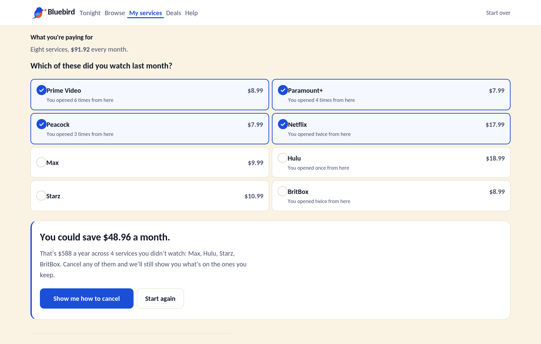Click the 'You could save $48.96 a month' heading
Image resolution: width=541 pixels, height=344 pixels.
click(105, 237)
